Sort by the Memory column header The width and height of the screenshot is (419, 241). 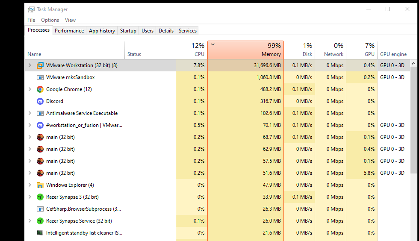point(245,50)
